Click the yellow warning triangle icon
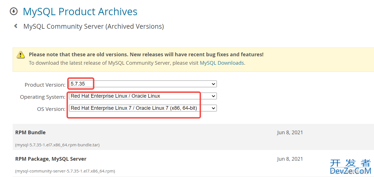 point(21,55)
